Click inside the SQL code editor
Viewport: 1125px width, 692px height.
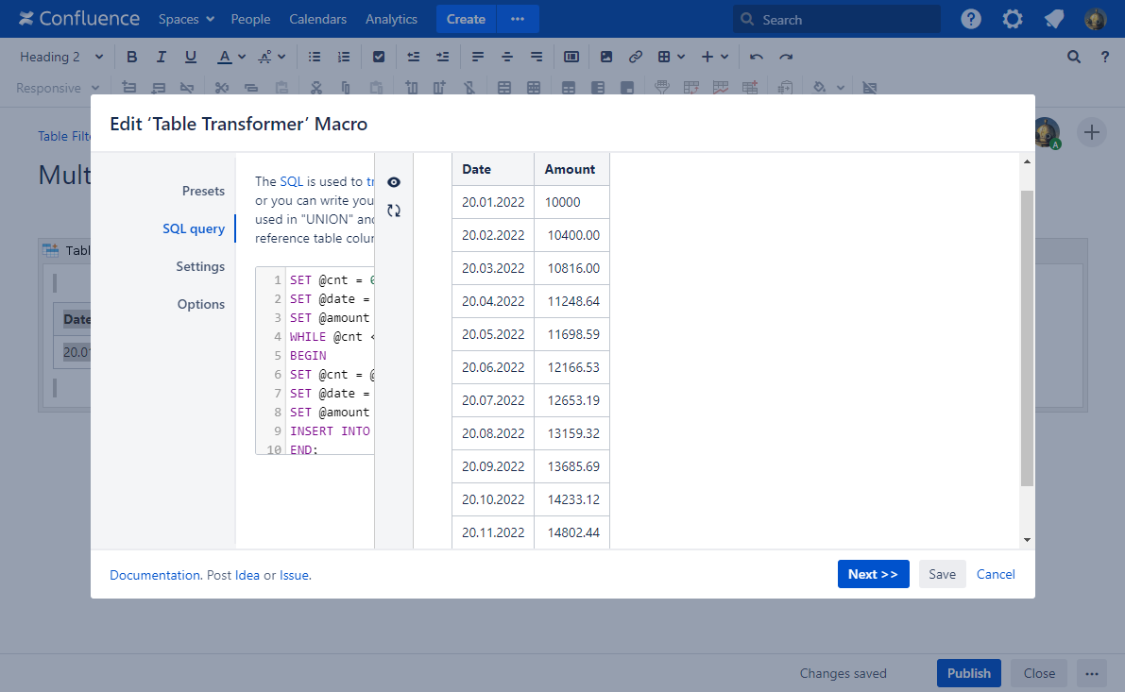(315, 361)
